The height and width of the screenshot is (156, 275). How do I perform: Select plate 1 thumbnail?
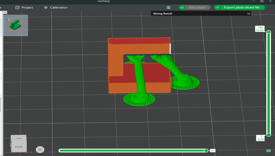click(15, 25)
